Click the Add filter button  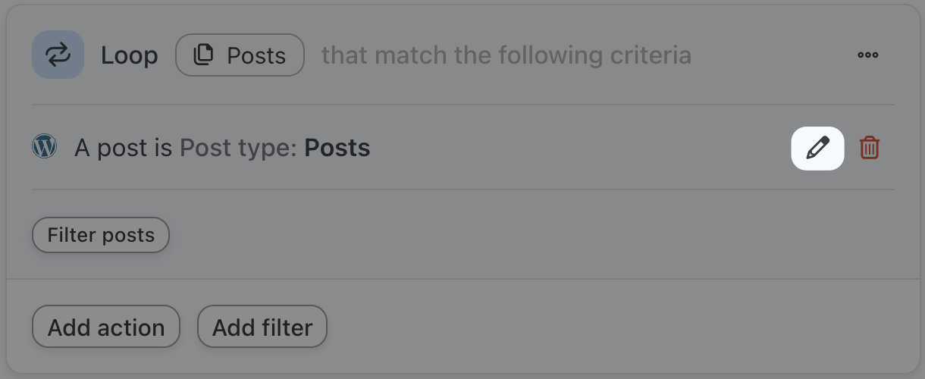[x=262, y=327]
